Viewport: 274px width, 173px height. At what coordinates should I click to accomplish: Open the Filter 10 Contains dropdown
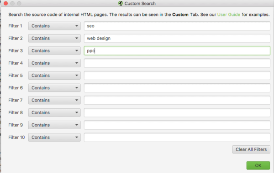pos(54,137)
